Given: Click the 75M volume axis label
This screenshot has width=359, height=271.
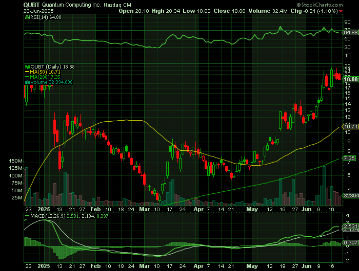Looking at the screenshot, I should (17, 183).
